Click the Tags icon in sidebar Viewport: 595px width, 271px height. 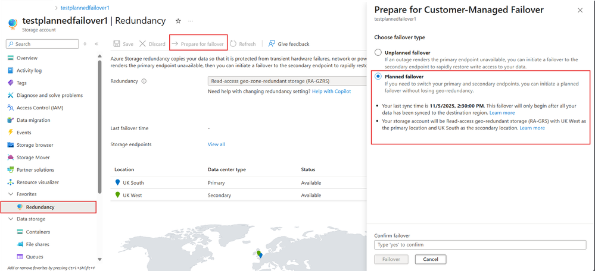point(11,83)
